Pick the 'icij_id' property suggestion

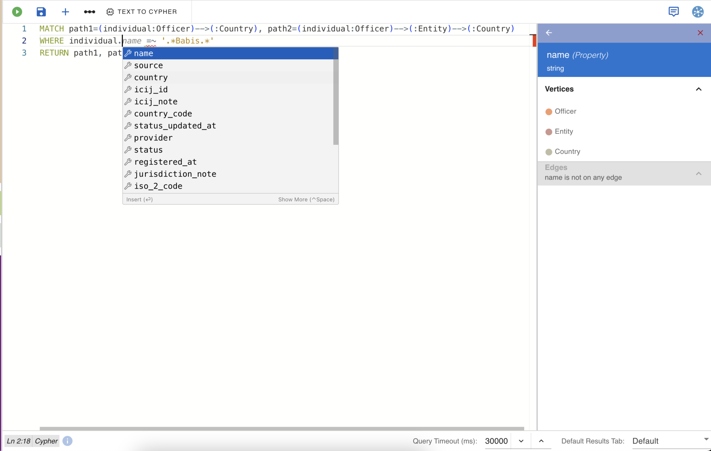coord(228,89)
